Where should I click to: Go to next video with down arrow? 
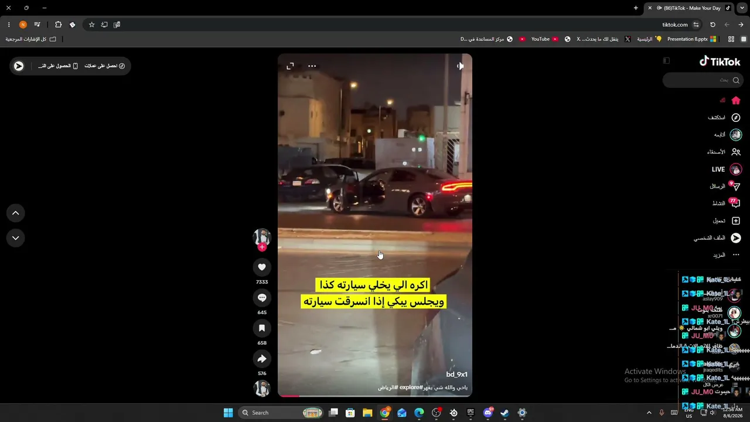tap(16, 238)
